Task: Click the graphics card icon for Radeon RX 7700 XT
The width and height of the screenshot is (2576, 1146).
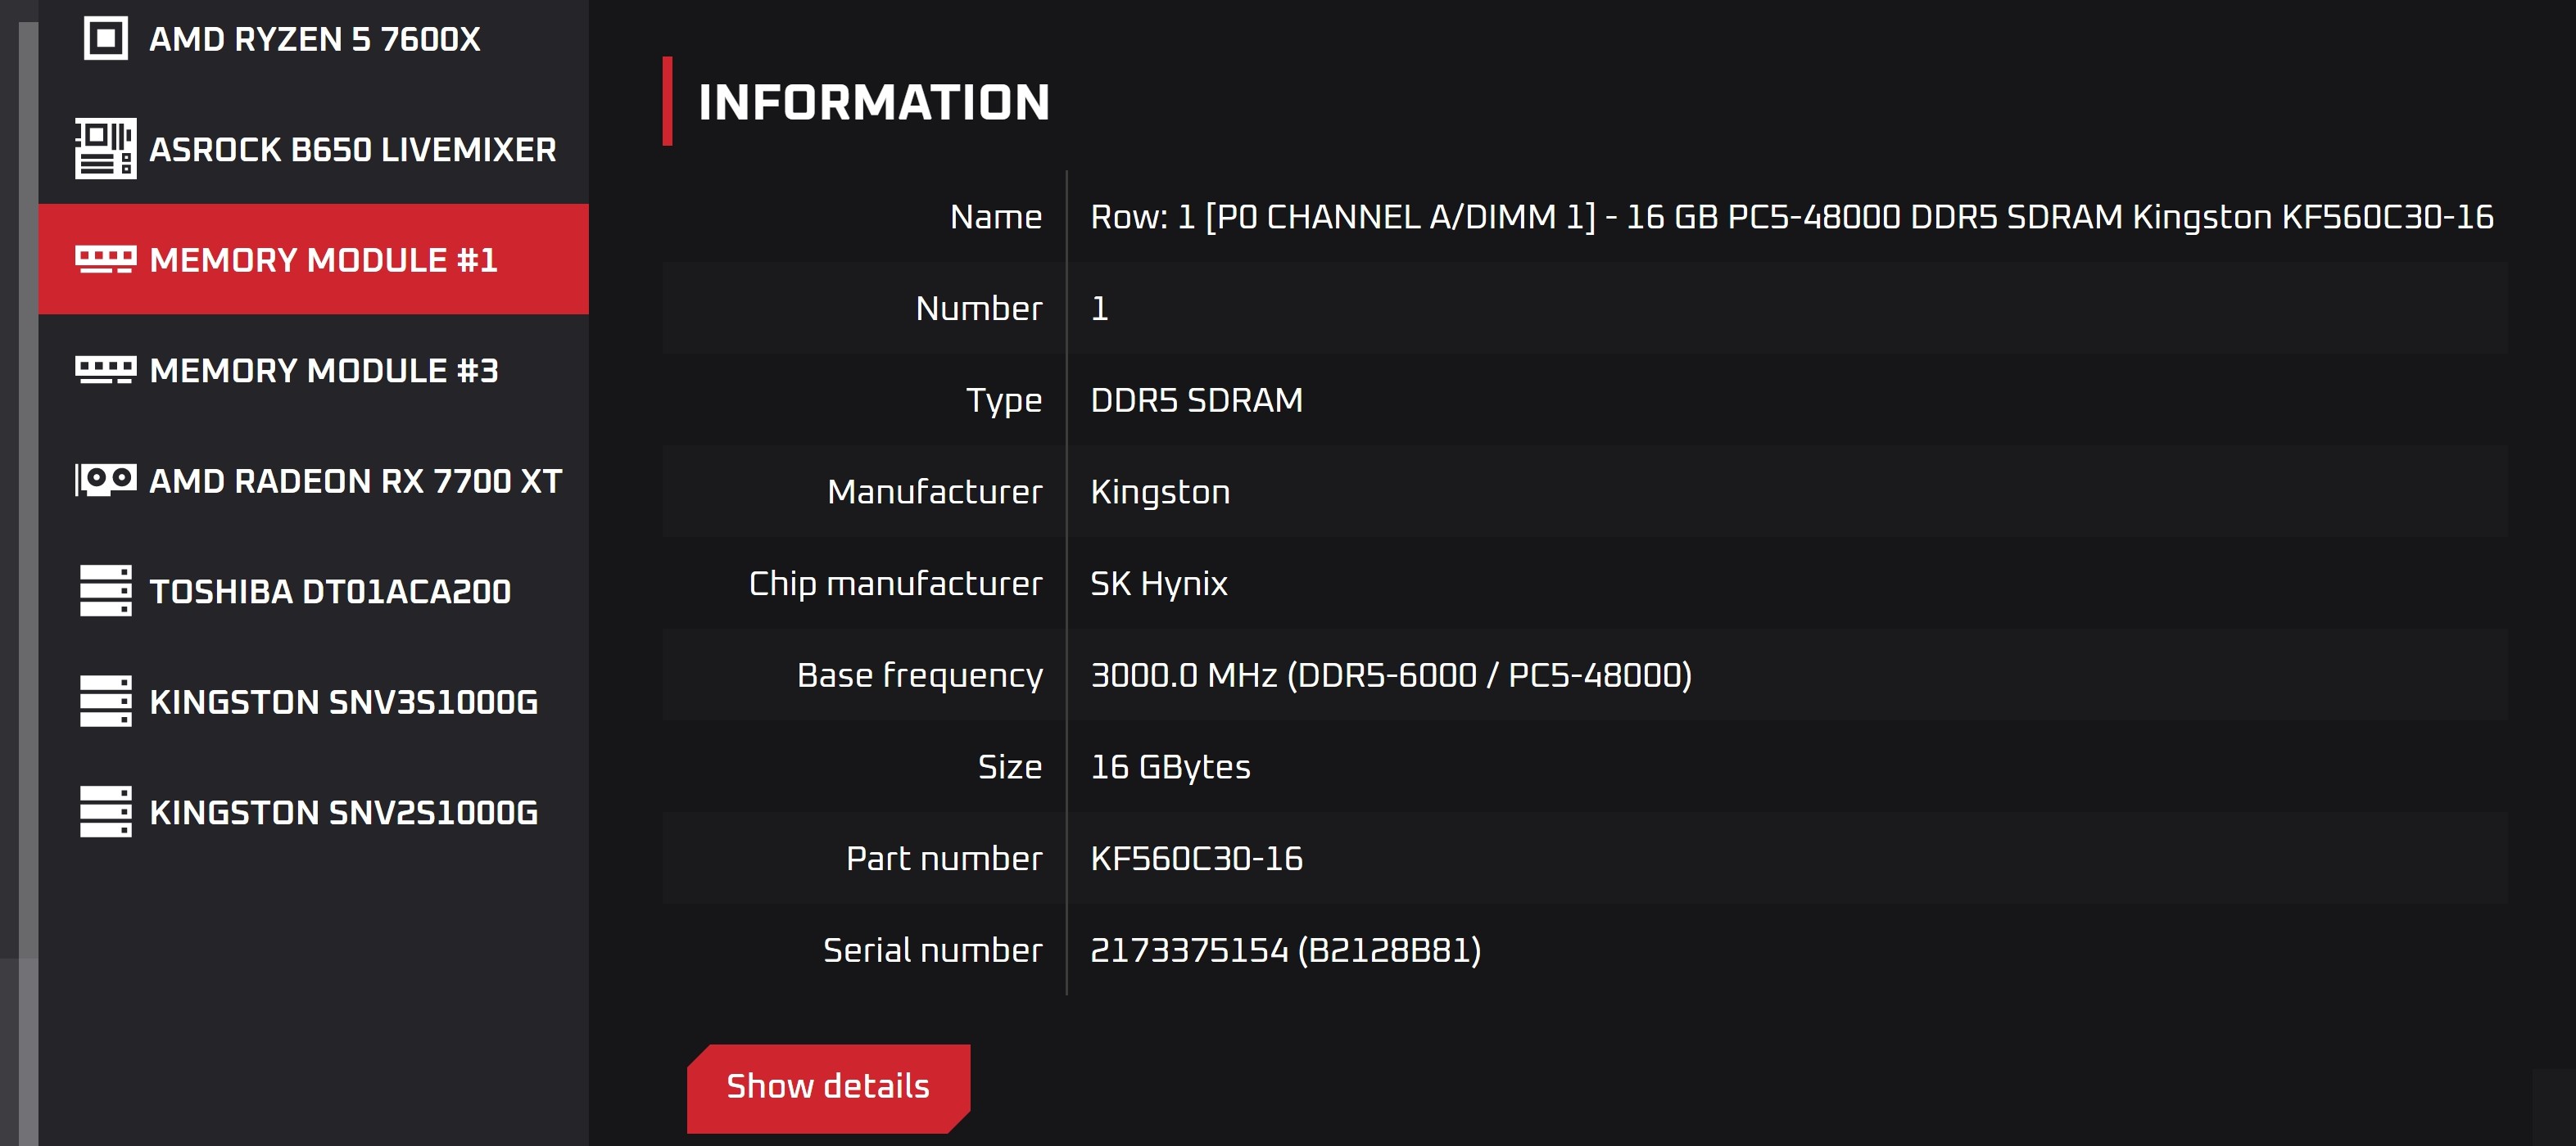Action: [x=105, y=480]
